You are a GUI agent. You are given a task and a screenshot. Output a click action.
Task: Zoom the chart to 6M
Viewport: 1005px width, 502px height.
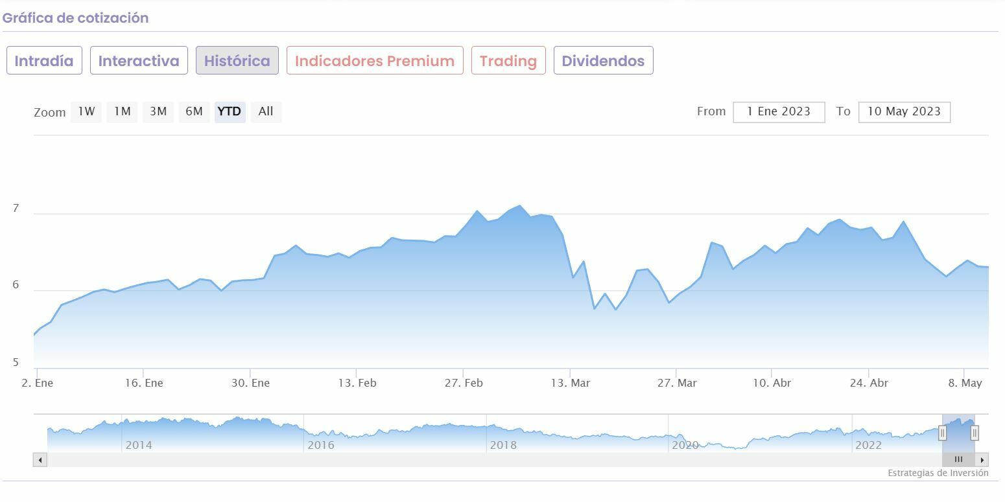coord(194,111)
